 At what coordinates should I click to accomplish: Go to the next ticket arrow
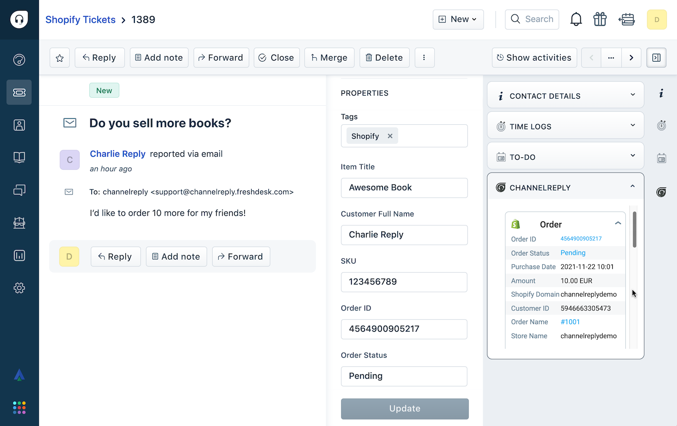click(x=631, y=58)
